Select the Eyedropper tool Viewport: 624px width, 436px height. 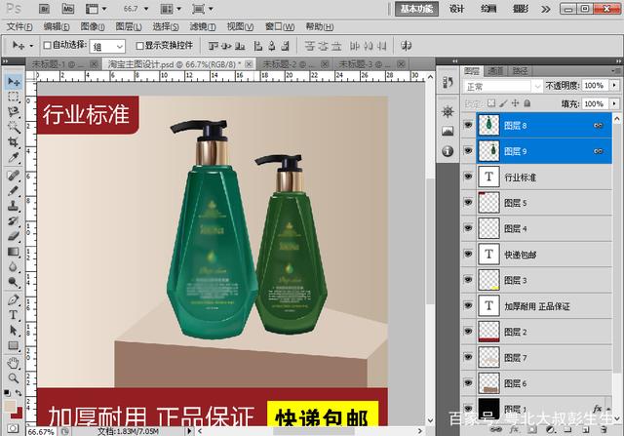click(14, 157)
